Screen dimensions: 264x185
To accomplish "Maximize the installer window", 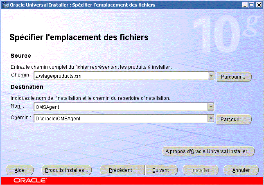I will coord(251,5).
